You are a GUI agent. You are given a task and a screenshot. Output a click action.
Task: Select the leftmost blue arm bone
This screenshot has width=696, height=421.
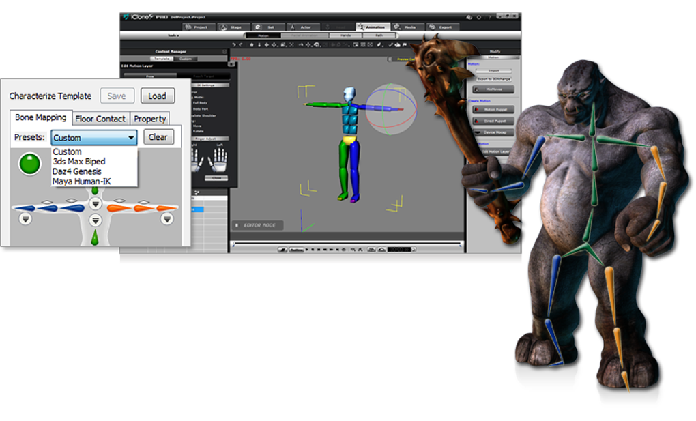point(25,208)
